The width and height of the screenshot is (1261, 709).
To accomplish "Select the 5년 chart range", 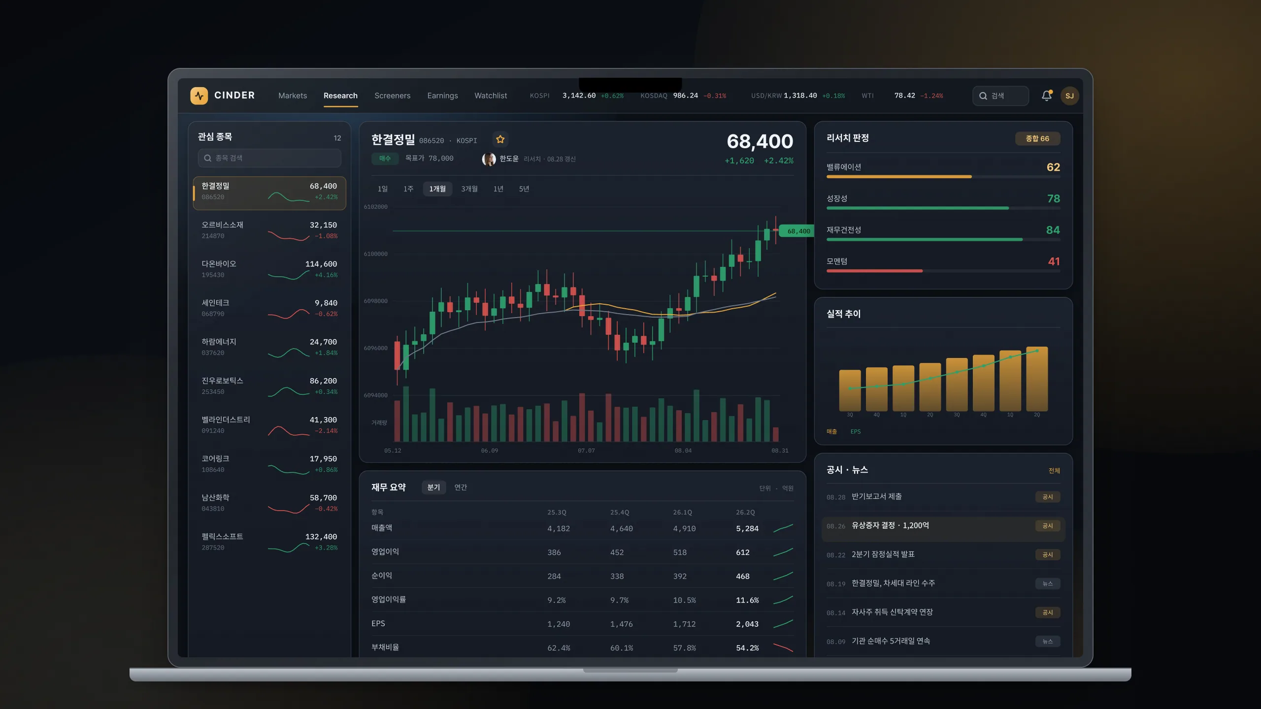I will (x=524, y=189).
